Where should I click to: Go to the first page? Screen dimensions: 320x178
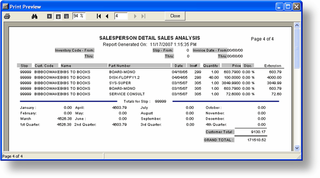pos(99,16)
